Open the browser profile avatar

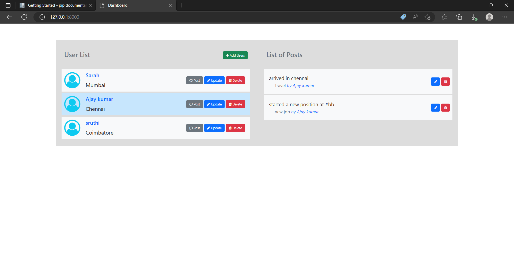coord(489,17)
